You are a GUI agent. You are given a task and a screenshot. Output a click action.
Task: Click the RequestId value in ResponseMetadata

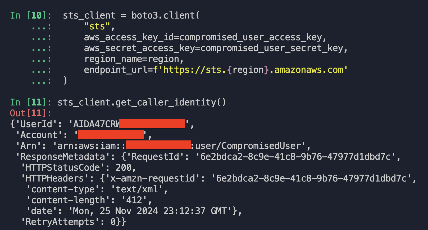pyautogui.click(x=295, y=157)
